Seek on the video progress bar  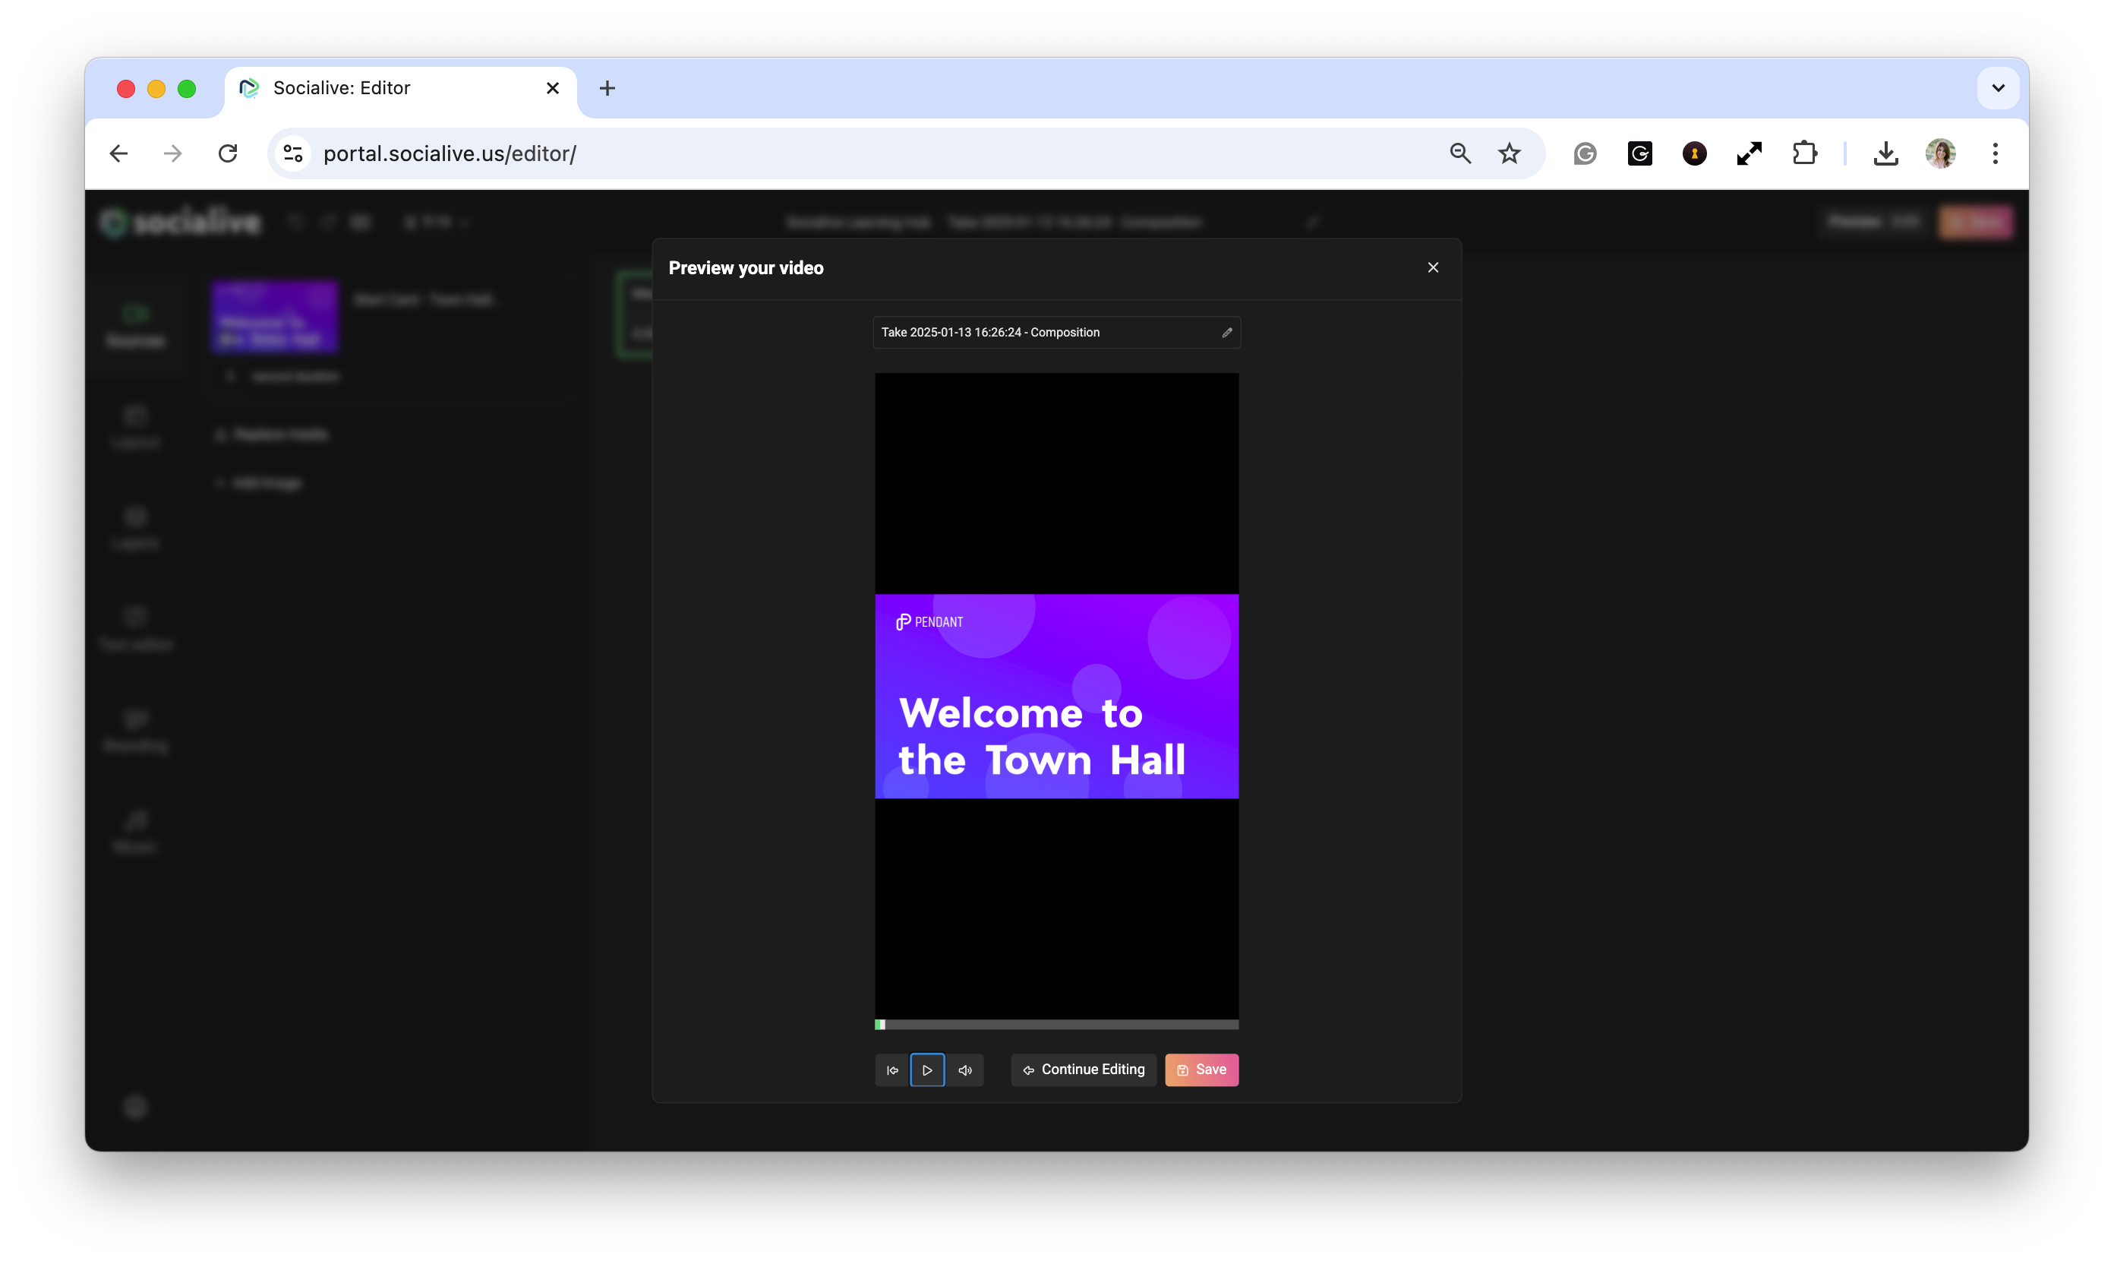coord(1055,1025)
